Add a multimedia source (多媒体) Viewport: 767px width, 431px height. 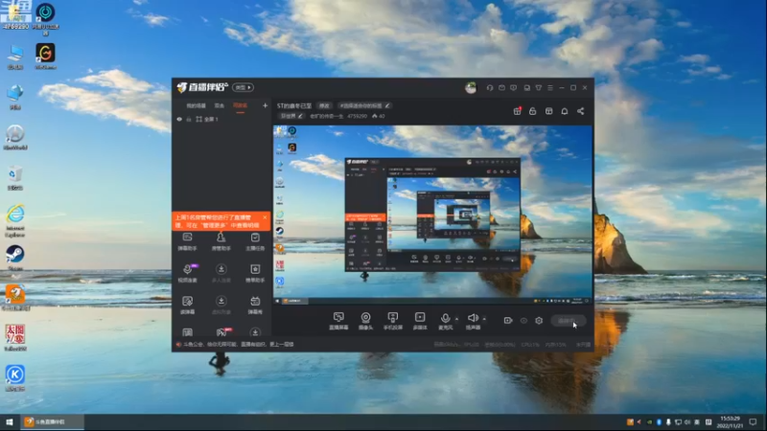point(420,321)
